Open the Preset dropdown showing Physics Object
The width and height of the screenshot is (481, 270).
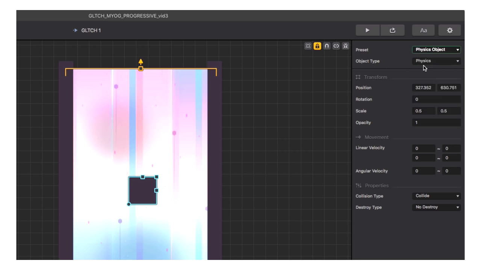pos(436,49)
